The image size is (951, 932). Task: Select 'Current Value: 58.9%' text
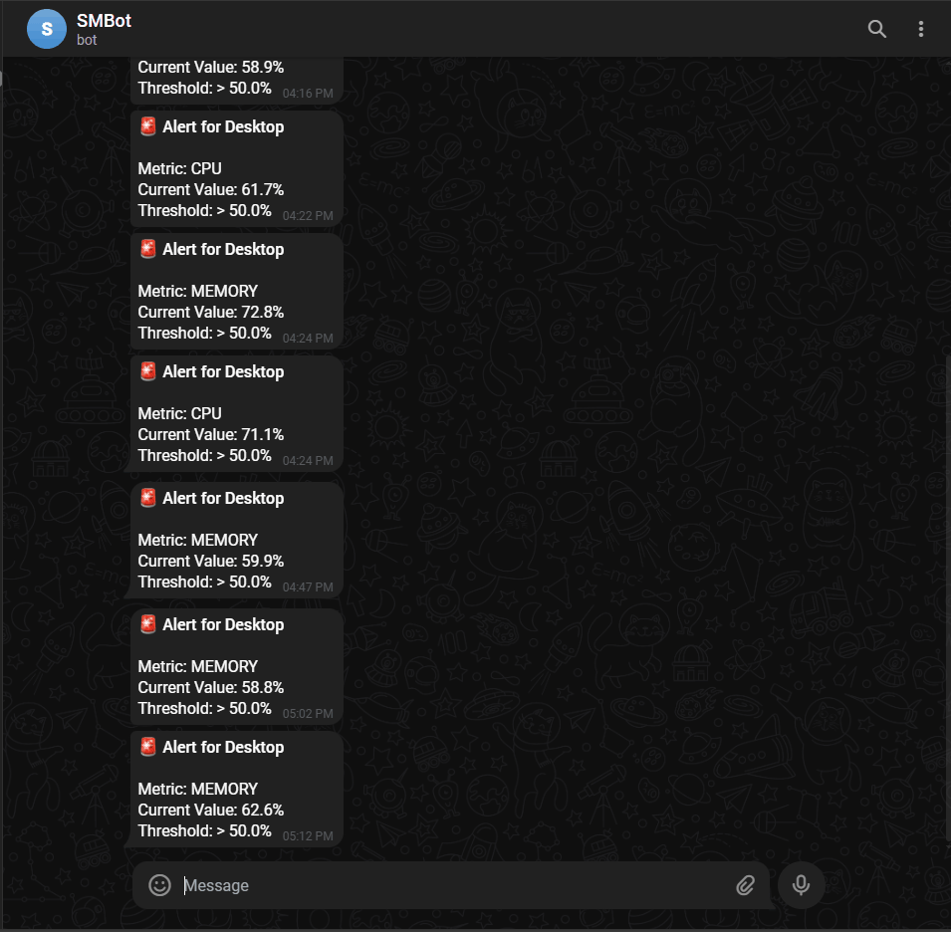point(210,68)
